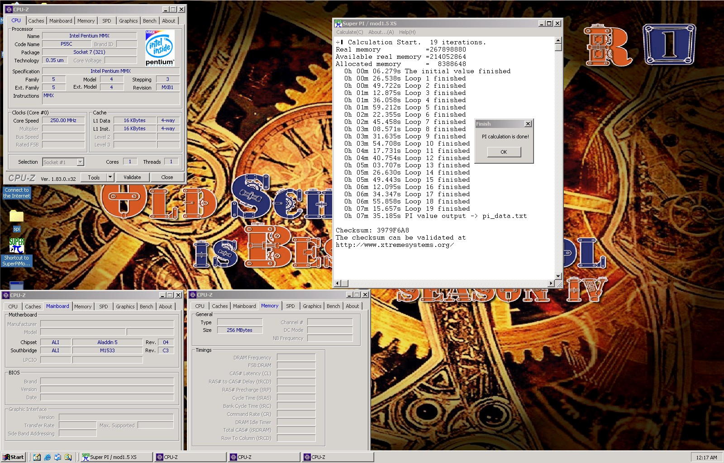Select CPU tab in the CPU-Z Mainboard window

(x=13, y=307)
